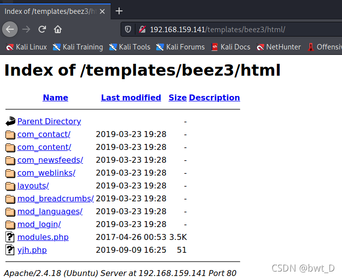This screenshot has height=278, width=342.
Task: Open tracking protection shield icon in address bar
Action: tap(128, 29)
